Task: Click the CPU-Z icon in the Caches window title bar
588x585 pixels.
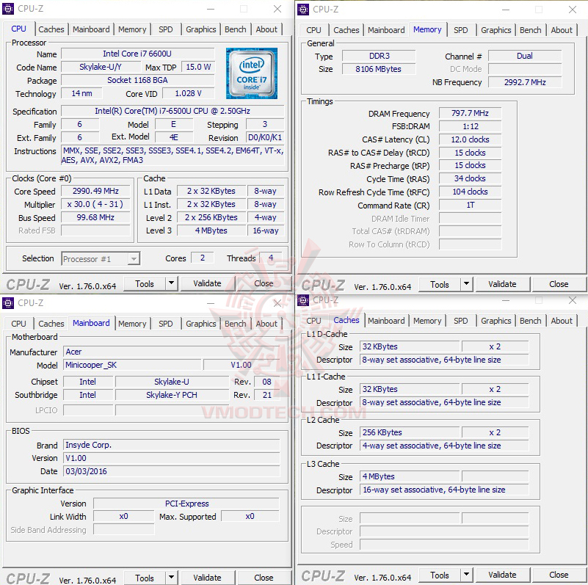Action: 303,300
